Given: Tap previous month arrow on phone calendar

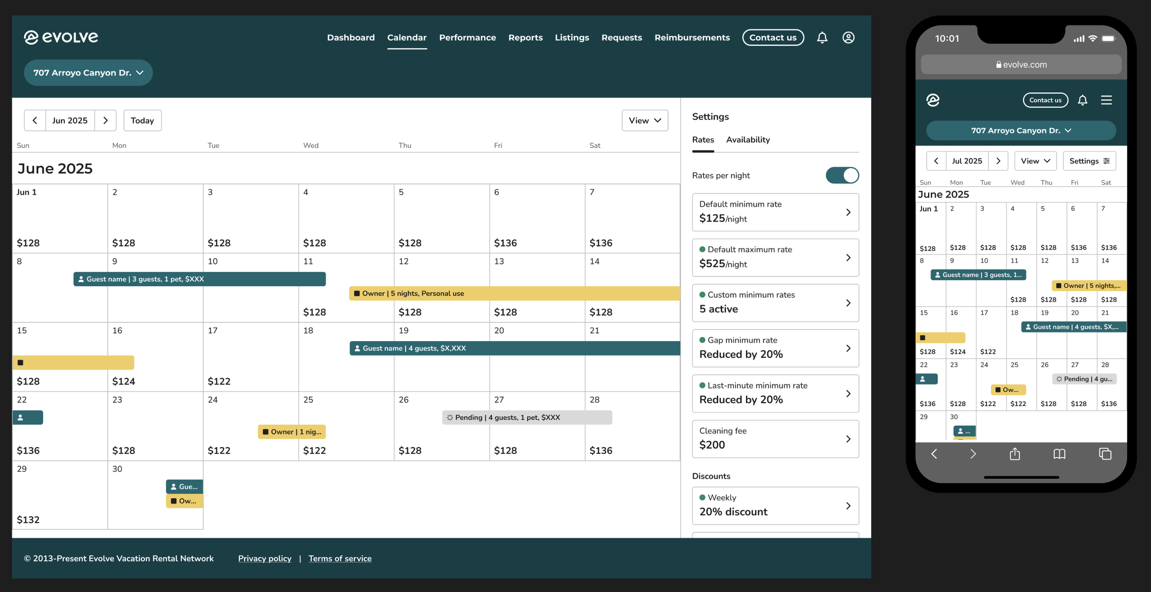Looking at the screenshot, I should 936,161.
